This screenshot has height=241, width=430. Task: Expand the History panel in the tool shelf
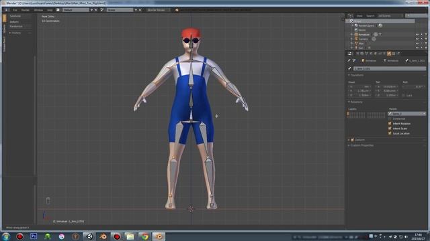coord(10,33)
